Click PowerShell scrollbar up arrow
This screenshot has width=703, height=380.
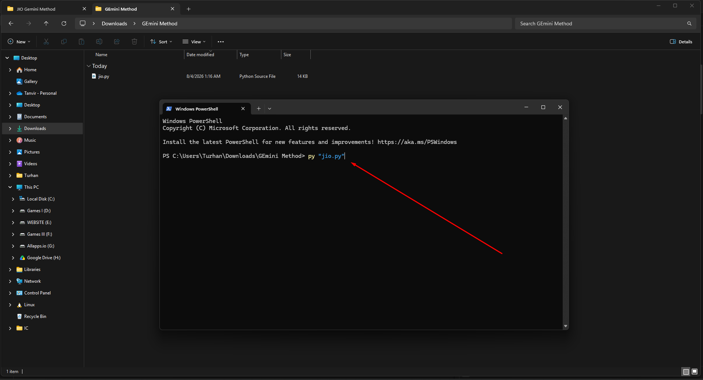566,118
